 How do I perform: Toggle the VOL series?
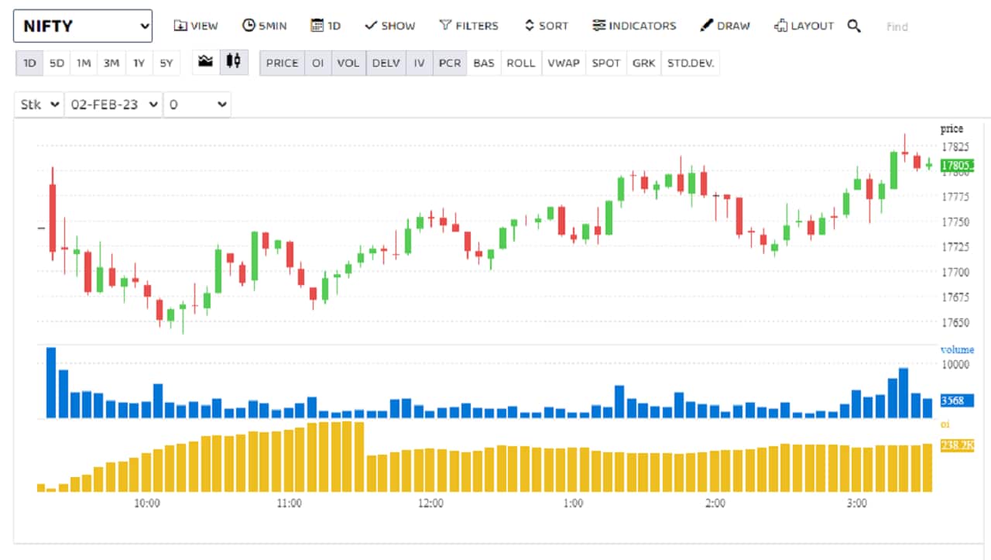click(348, 64)
